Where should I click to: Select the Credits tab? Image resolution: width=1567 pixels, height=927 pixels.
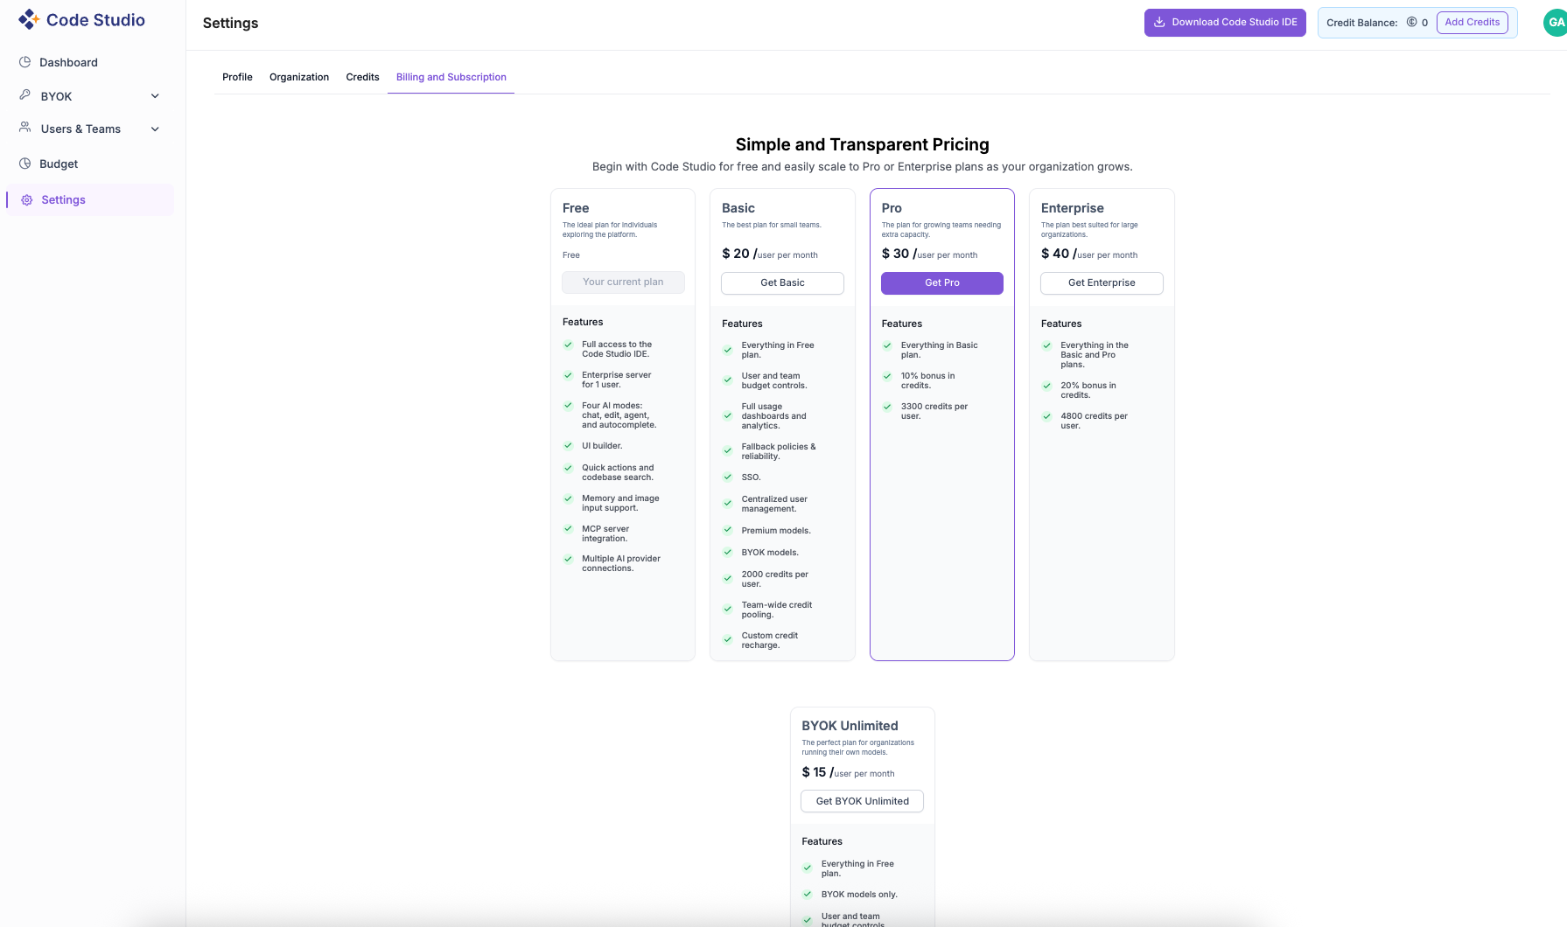[361, 77]
